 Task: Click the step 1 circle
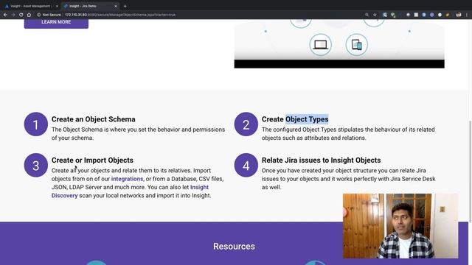click(36, 124)
